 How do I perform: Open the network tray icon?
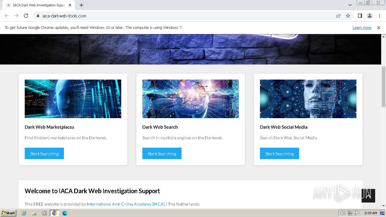(350, 213)
